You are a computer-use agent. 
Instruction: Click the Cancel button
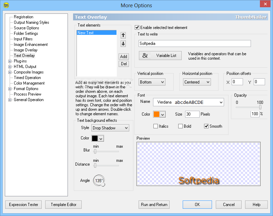(x=229, y=205)
